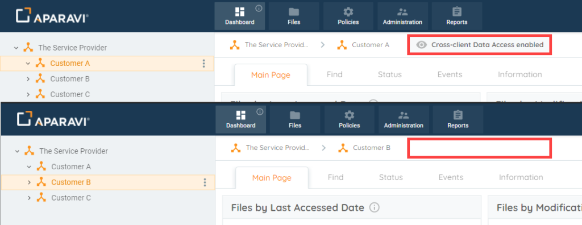Open Policies in the bottom screenshot toolbar
The width and height of the screenshot is (582, 225).
350,119
